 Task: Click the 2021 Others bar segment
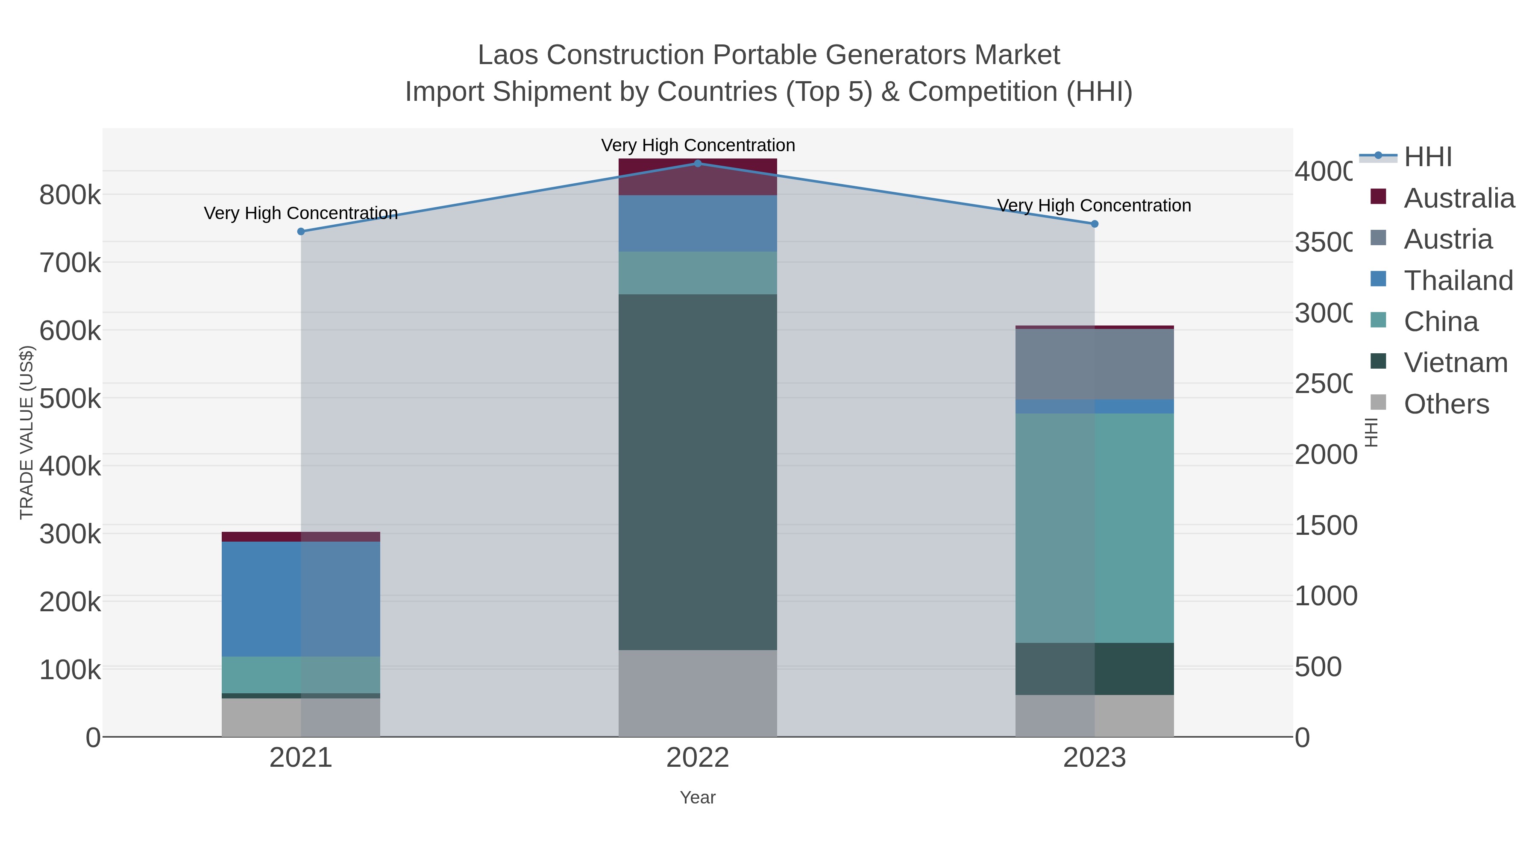coord(301,718)
